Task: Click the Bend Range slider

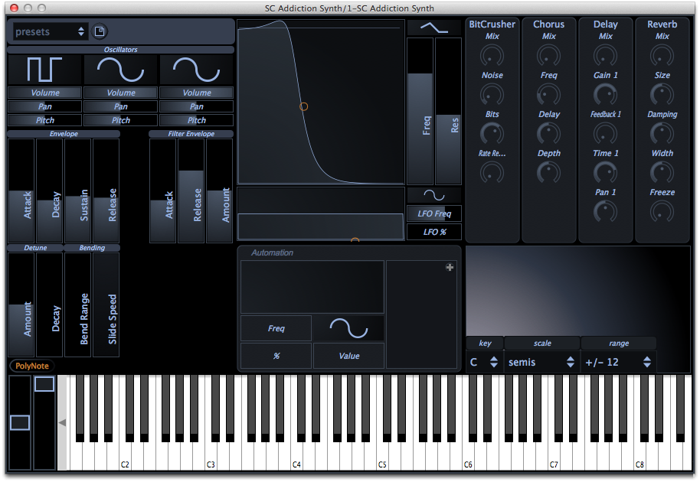Action: tap(77, 305)
